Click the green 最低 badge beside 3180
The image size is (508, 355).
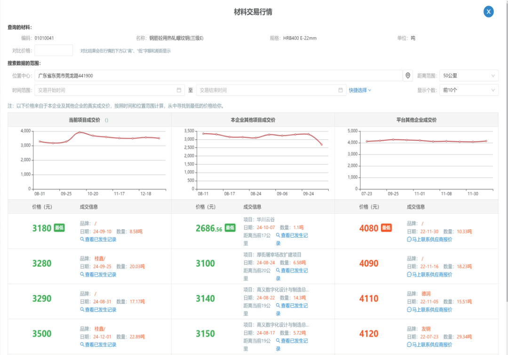point(59,228)
